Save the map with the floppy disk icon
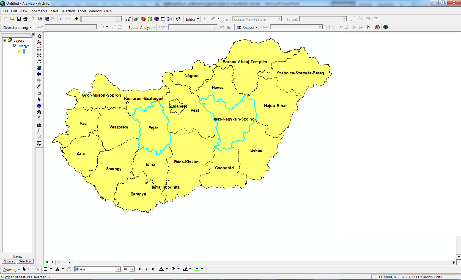Screen dimensions: 461x280 click(19, 19)
